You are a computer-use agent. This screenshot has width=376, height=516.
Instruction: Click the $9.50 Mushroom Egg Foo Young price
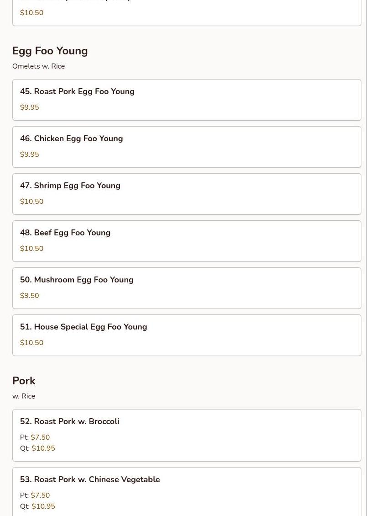pyautogui.click(x=30, y=296)
